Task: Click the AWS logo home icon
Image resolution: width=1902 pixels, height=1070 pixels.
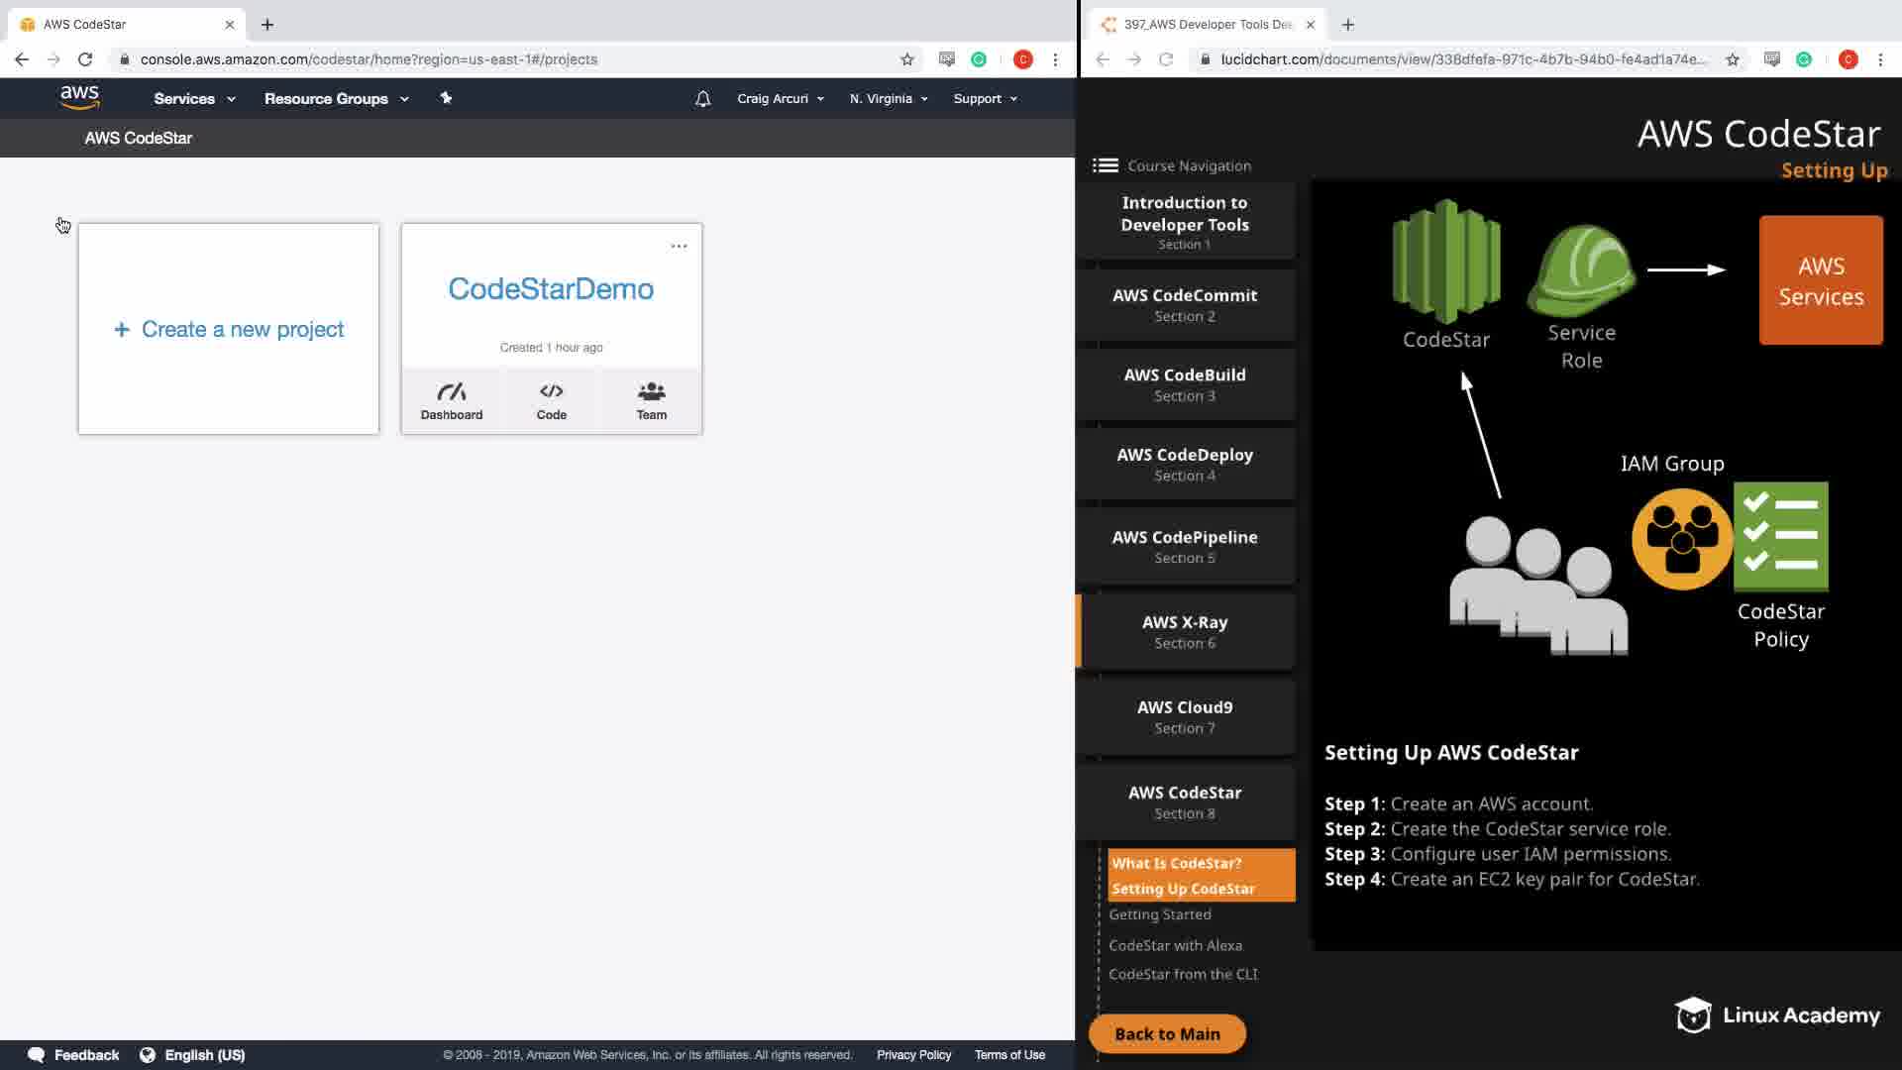Action: coord(79,97)
